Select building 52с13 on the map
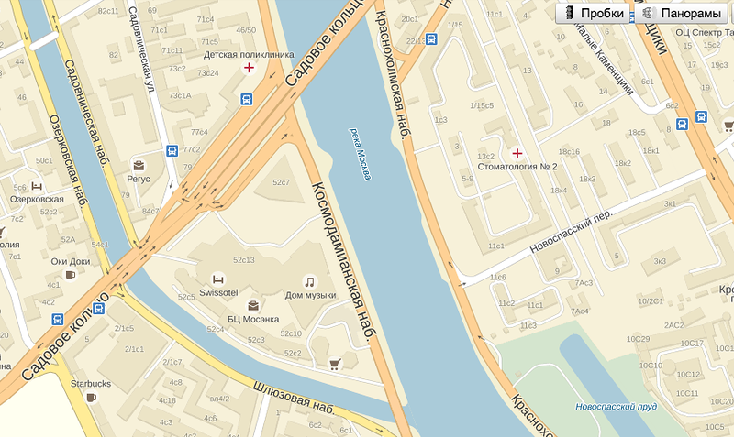The image size is (734, 437). [x=244, y=260]
